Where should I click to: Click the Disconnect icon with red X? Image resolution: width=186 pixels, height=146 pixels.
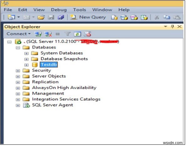[48, 34]
